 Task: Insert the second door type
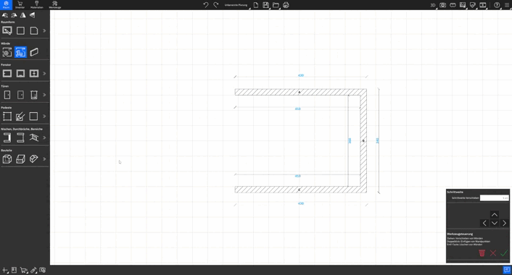tap(20, 95)
